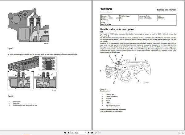
Task: Click list item 'Valve guide'
Action: coord(17,101)
